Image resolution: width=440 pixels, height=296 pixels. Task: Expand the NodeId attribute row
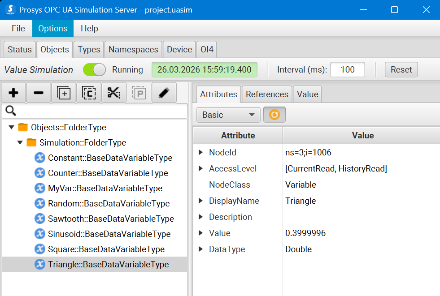pos(200,153)
